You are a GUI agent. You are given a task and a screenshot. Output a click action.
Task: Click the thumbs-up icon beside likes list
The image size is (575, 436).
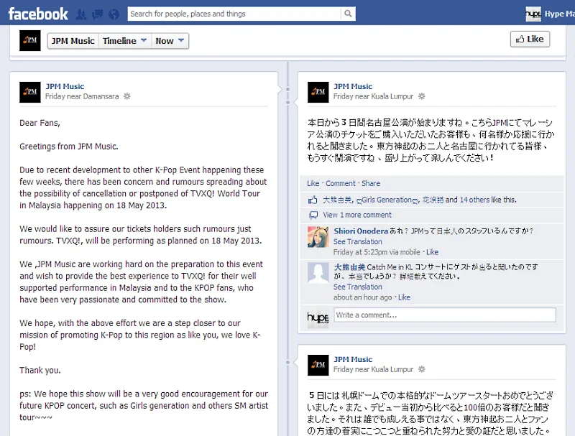(313, 200)
